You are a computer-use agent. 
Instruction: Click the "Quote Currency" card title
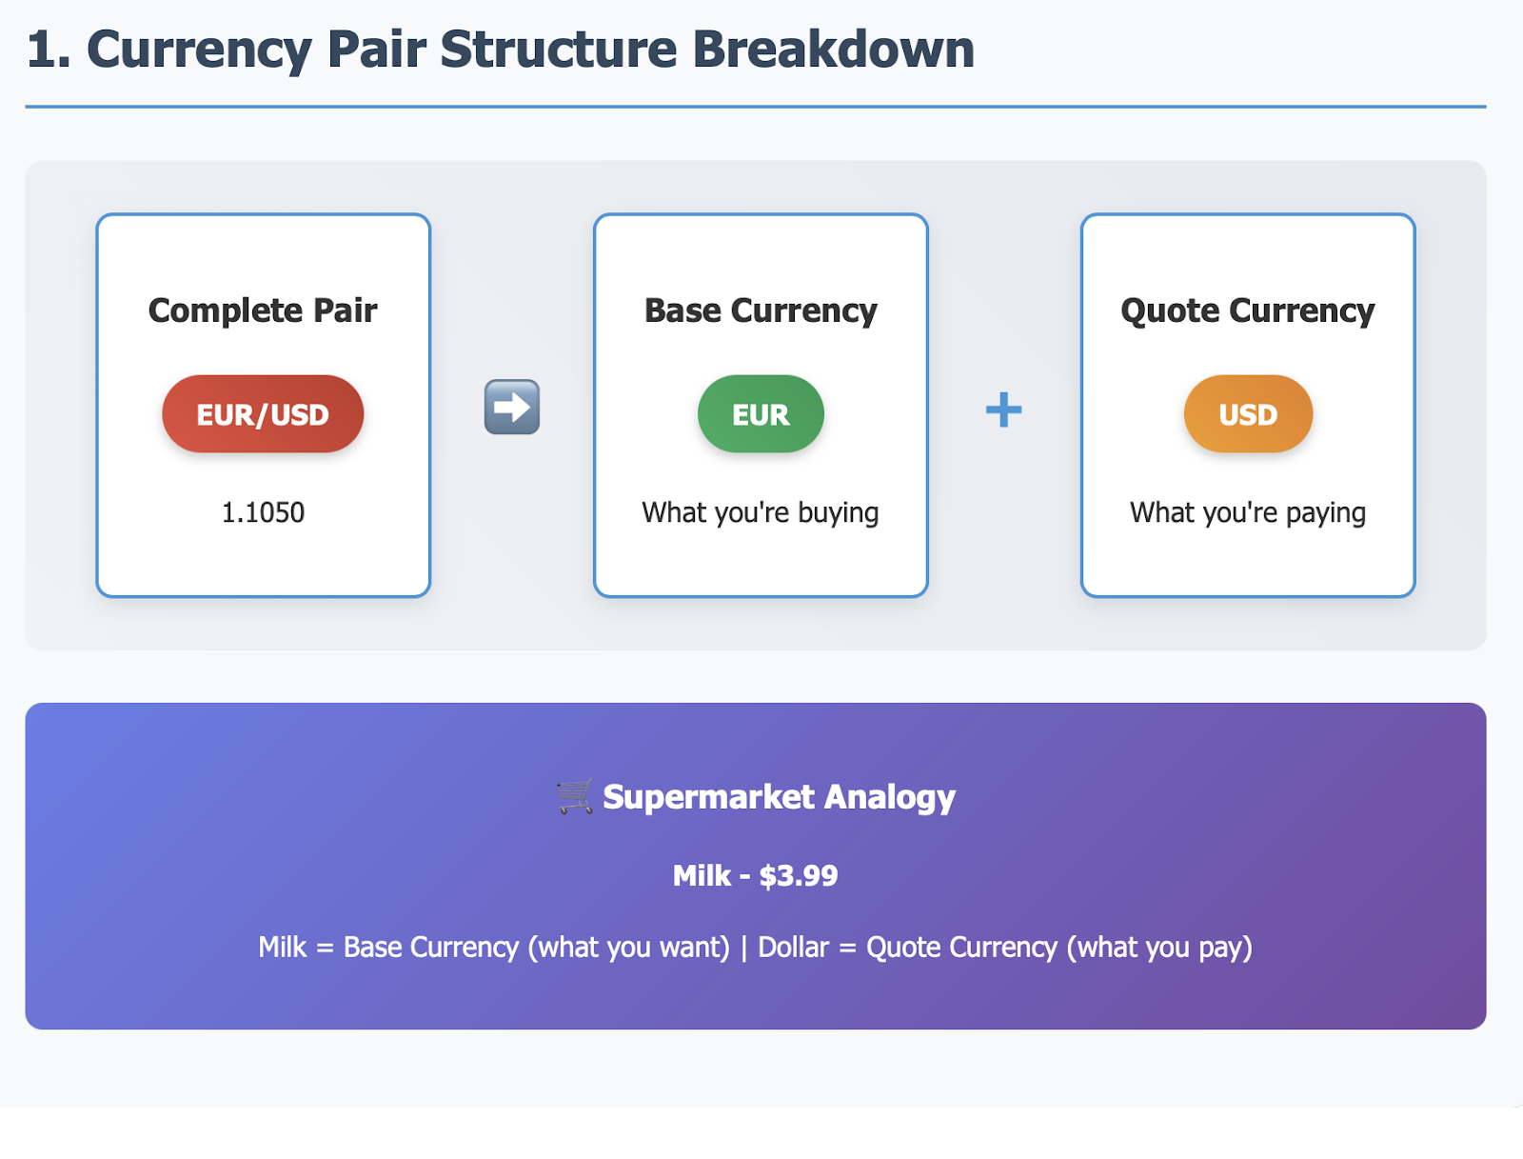[1248, 310]
